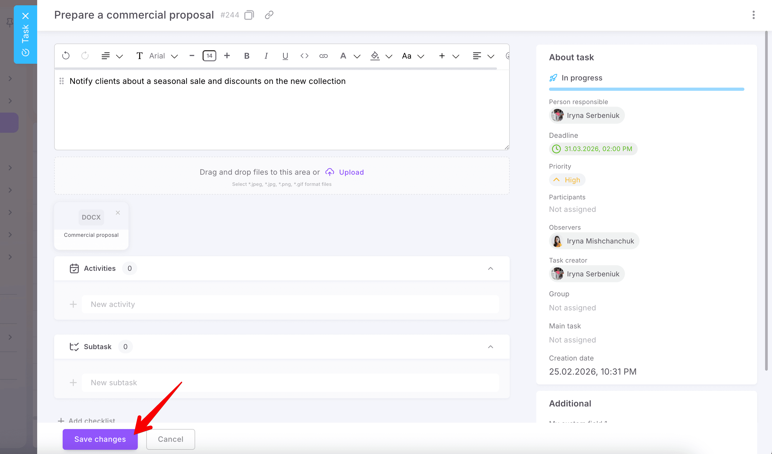
Task: Toggle bold formatting
Action: click(x=247, y=56)
